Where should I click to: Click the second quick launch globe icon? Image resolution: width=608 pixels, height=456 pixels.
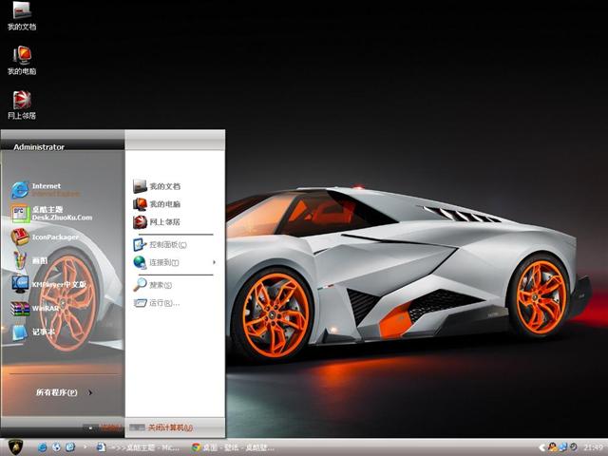pyautogui.click(x=56, y=447)
